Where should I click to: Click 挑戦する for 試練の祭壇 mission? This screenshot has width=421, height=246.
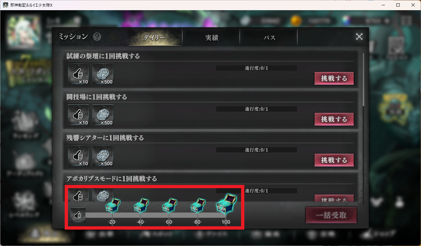(x=334, y=78)
